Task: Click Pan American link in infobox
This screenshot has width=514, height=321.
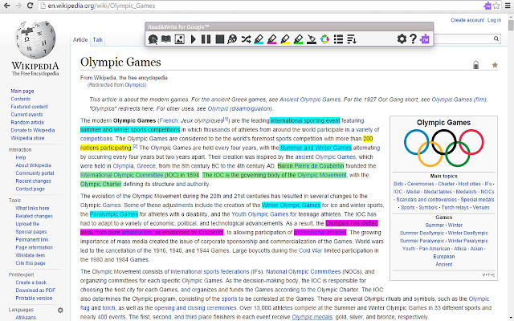Action: pos(434,249)
